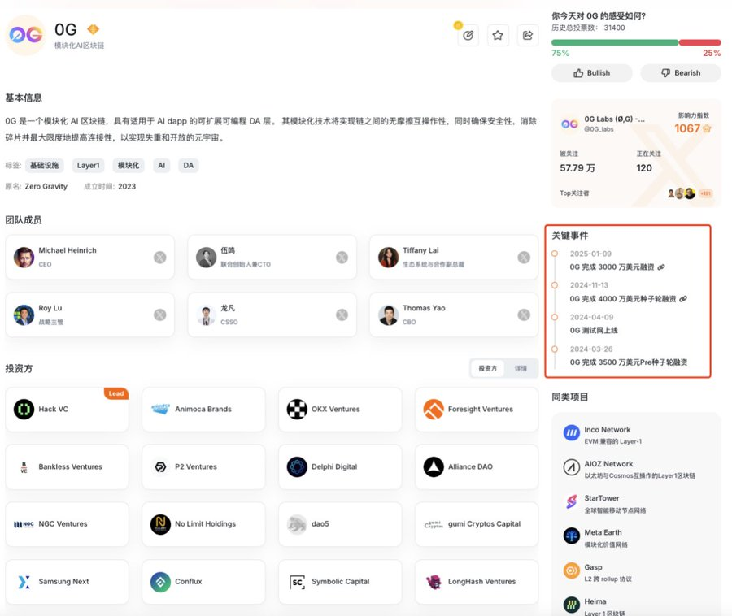The image size is (732, 616).
Task: Click the X icon on 龙凡 card
Action: [x=342, y=315]
